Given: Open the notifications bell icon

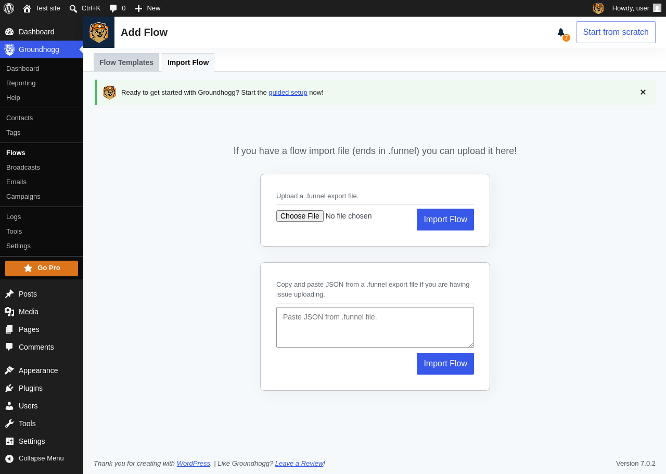Looking at the screenshot, I should point(561,32).
